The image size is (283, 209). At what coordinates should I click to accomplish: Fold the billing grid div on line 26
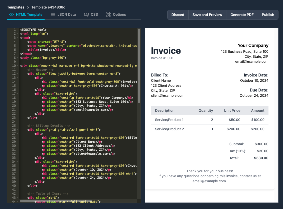point(17,130)
